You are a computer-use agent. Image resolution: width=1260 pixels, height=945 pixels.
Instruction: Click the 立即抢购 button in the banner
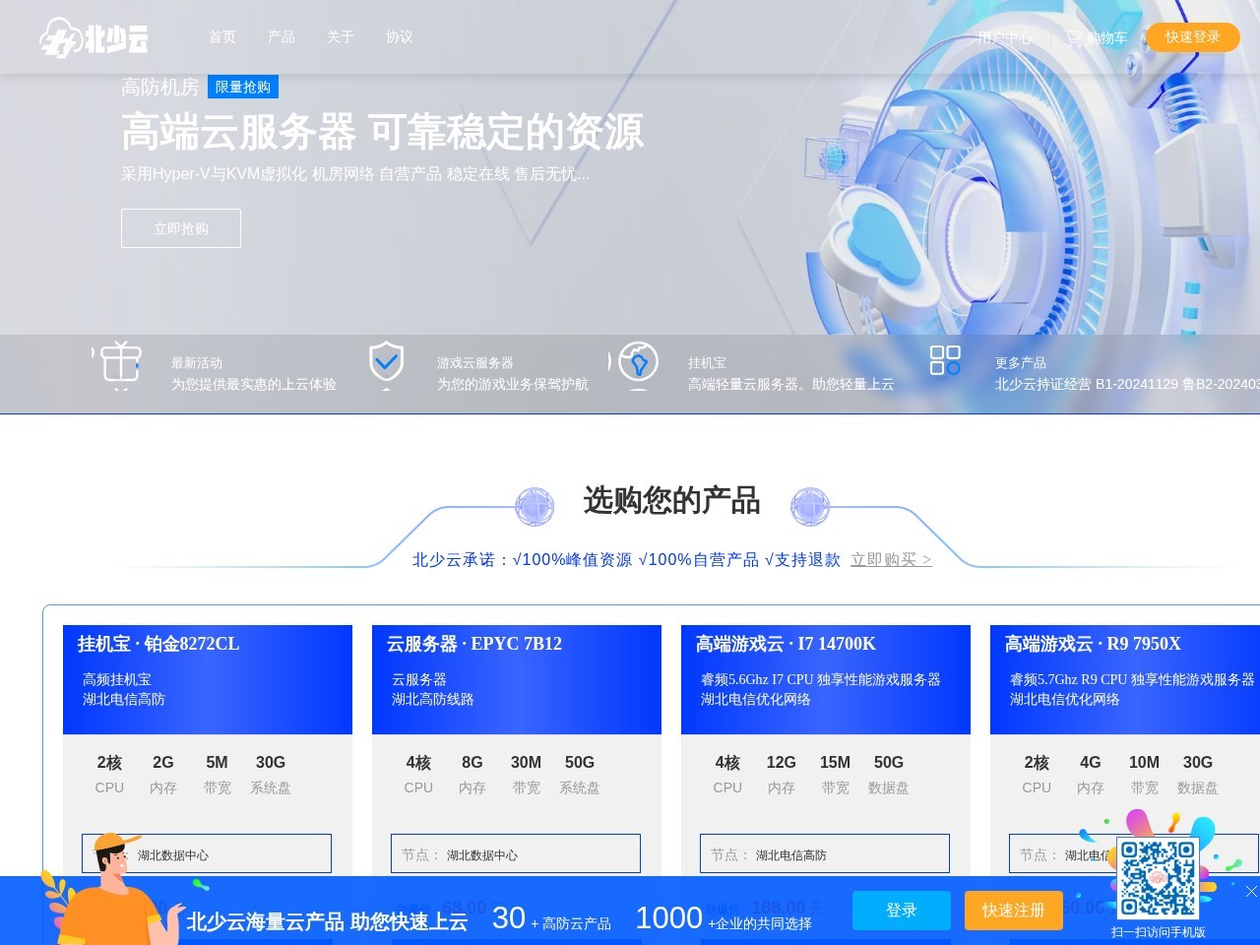(180, 227)
